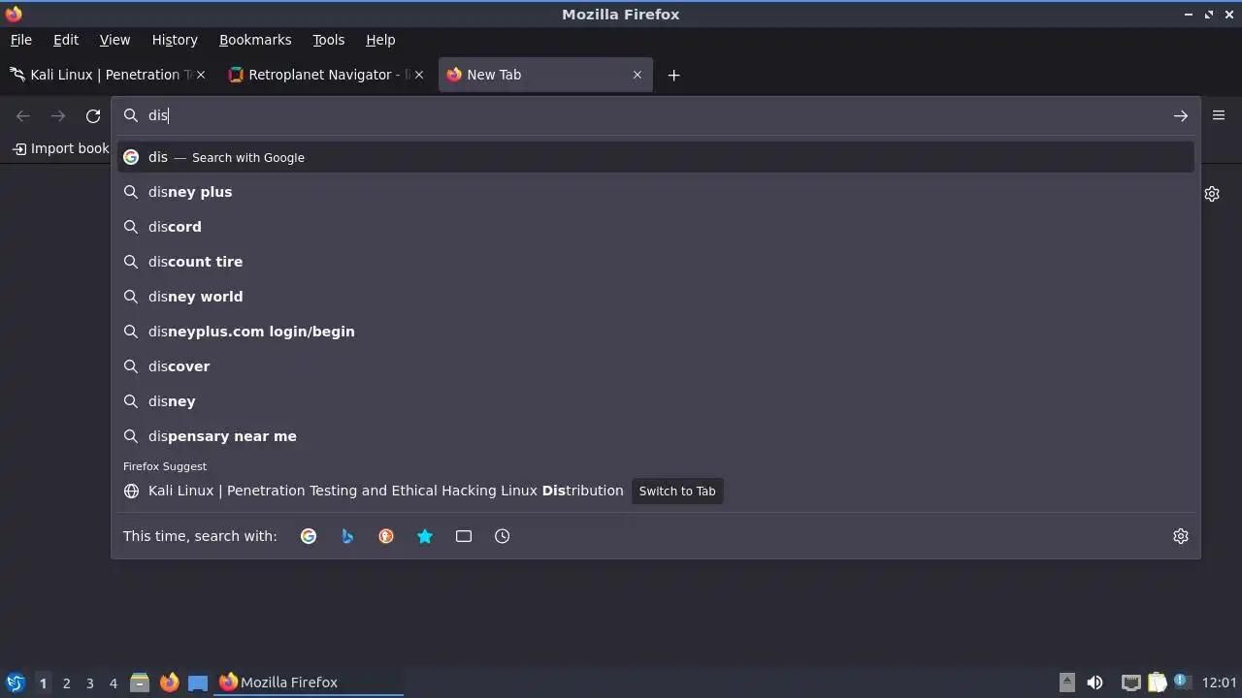Switch to workspace 3
This screenshot has height=698, width=1242.
click(89, 682)
